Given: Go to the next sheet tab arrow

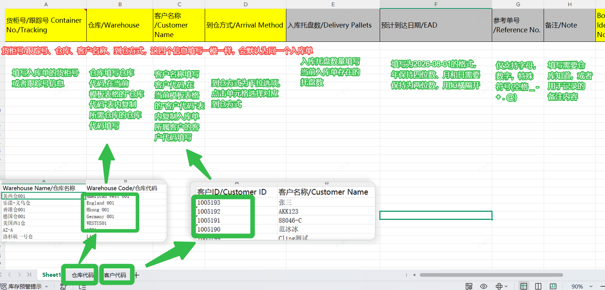Looking at the screenshot, I should [19, 275].
